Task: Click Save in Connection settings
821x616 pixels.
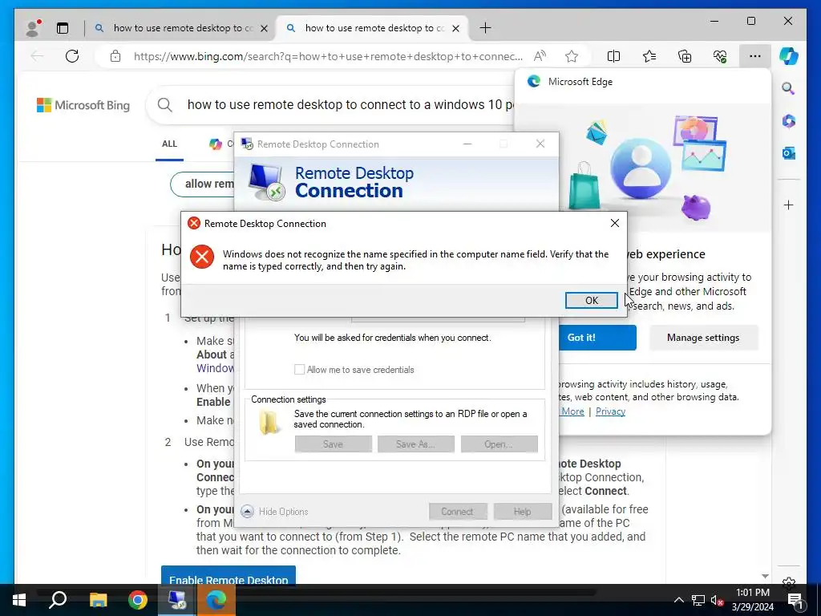Action: coord(333,444)
